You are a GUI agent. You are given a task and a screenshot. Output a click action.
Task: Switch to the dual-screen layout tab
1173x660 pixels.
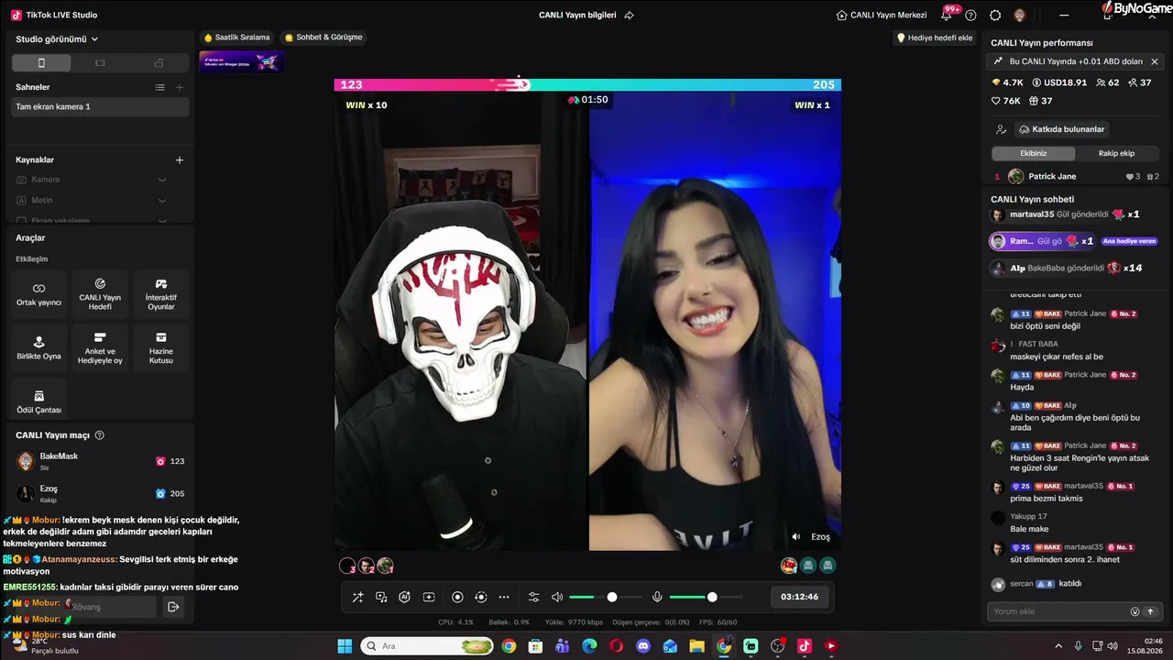(159, 63)
